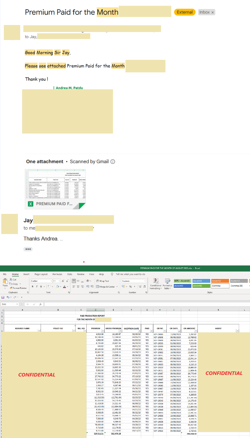Screen dimensions: 250x438
Task: Click the Scanned by Gmail info icon
Action: pyautogui.click(x=113, y=162)
